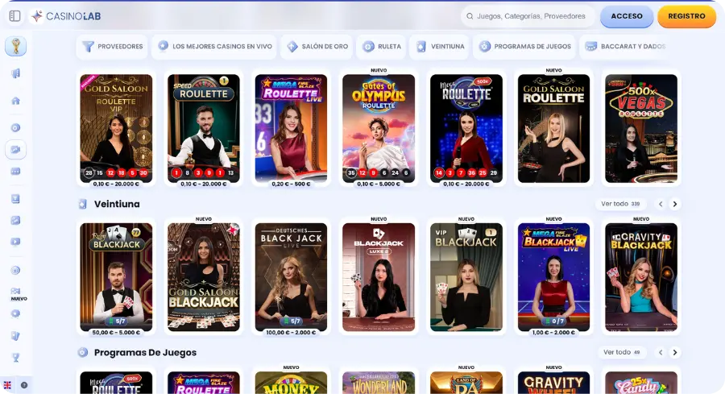Click the 0,20 € - 500 € bet range
Screen dimensions: 725x394
pos(291,184)
